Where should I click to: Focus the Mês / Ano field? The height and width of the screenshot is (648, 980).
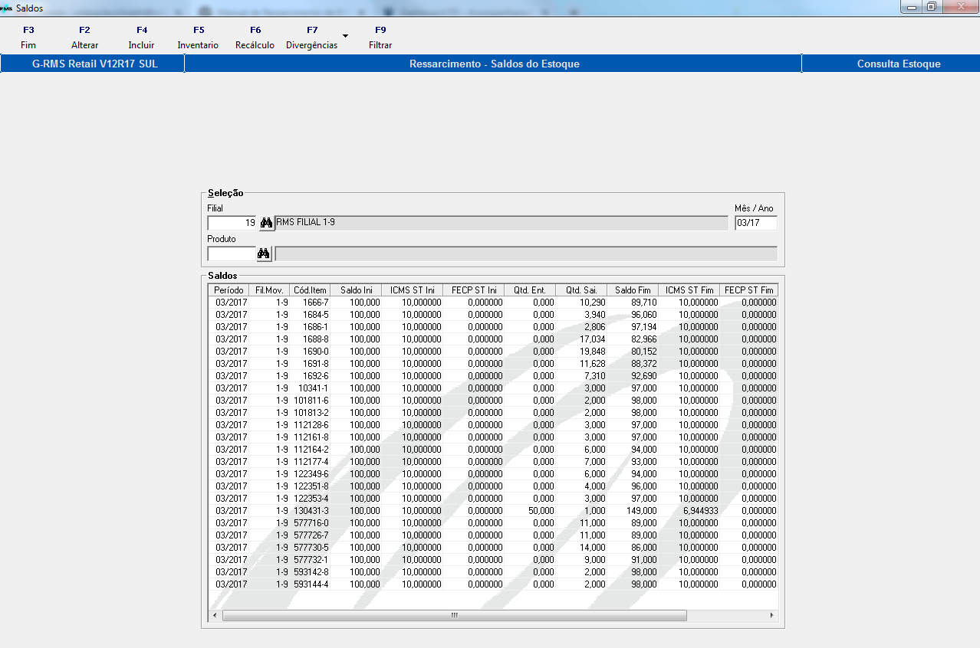click(755, 223)
